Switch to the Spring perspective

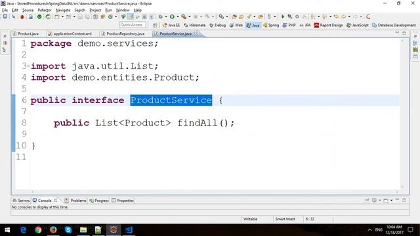point(271,25)
